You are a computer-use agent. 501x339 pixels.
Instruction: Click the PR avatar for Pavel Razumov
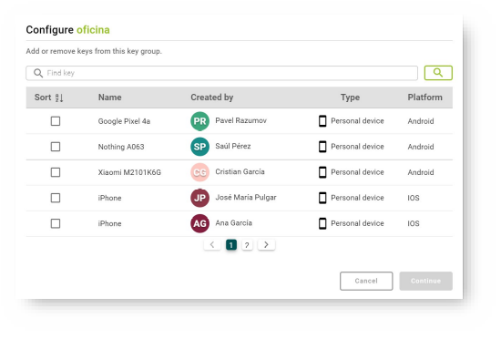pyautogui.click(x=200, y=121)
